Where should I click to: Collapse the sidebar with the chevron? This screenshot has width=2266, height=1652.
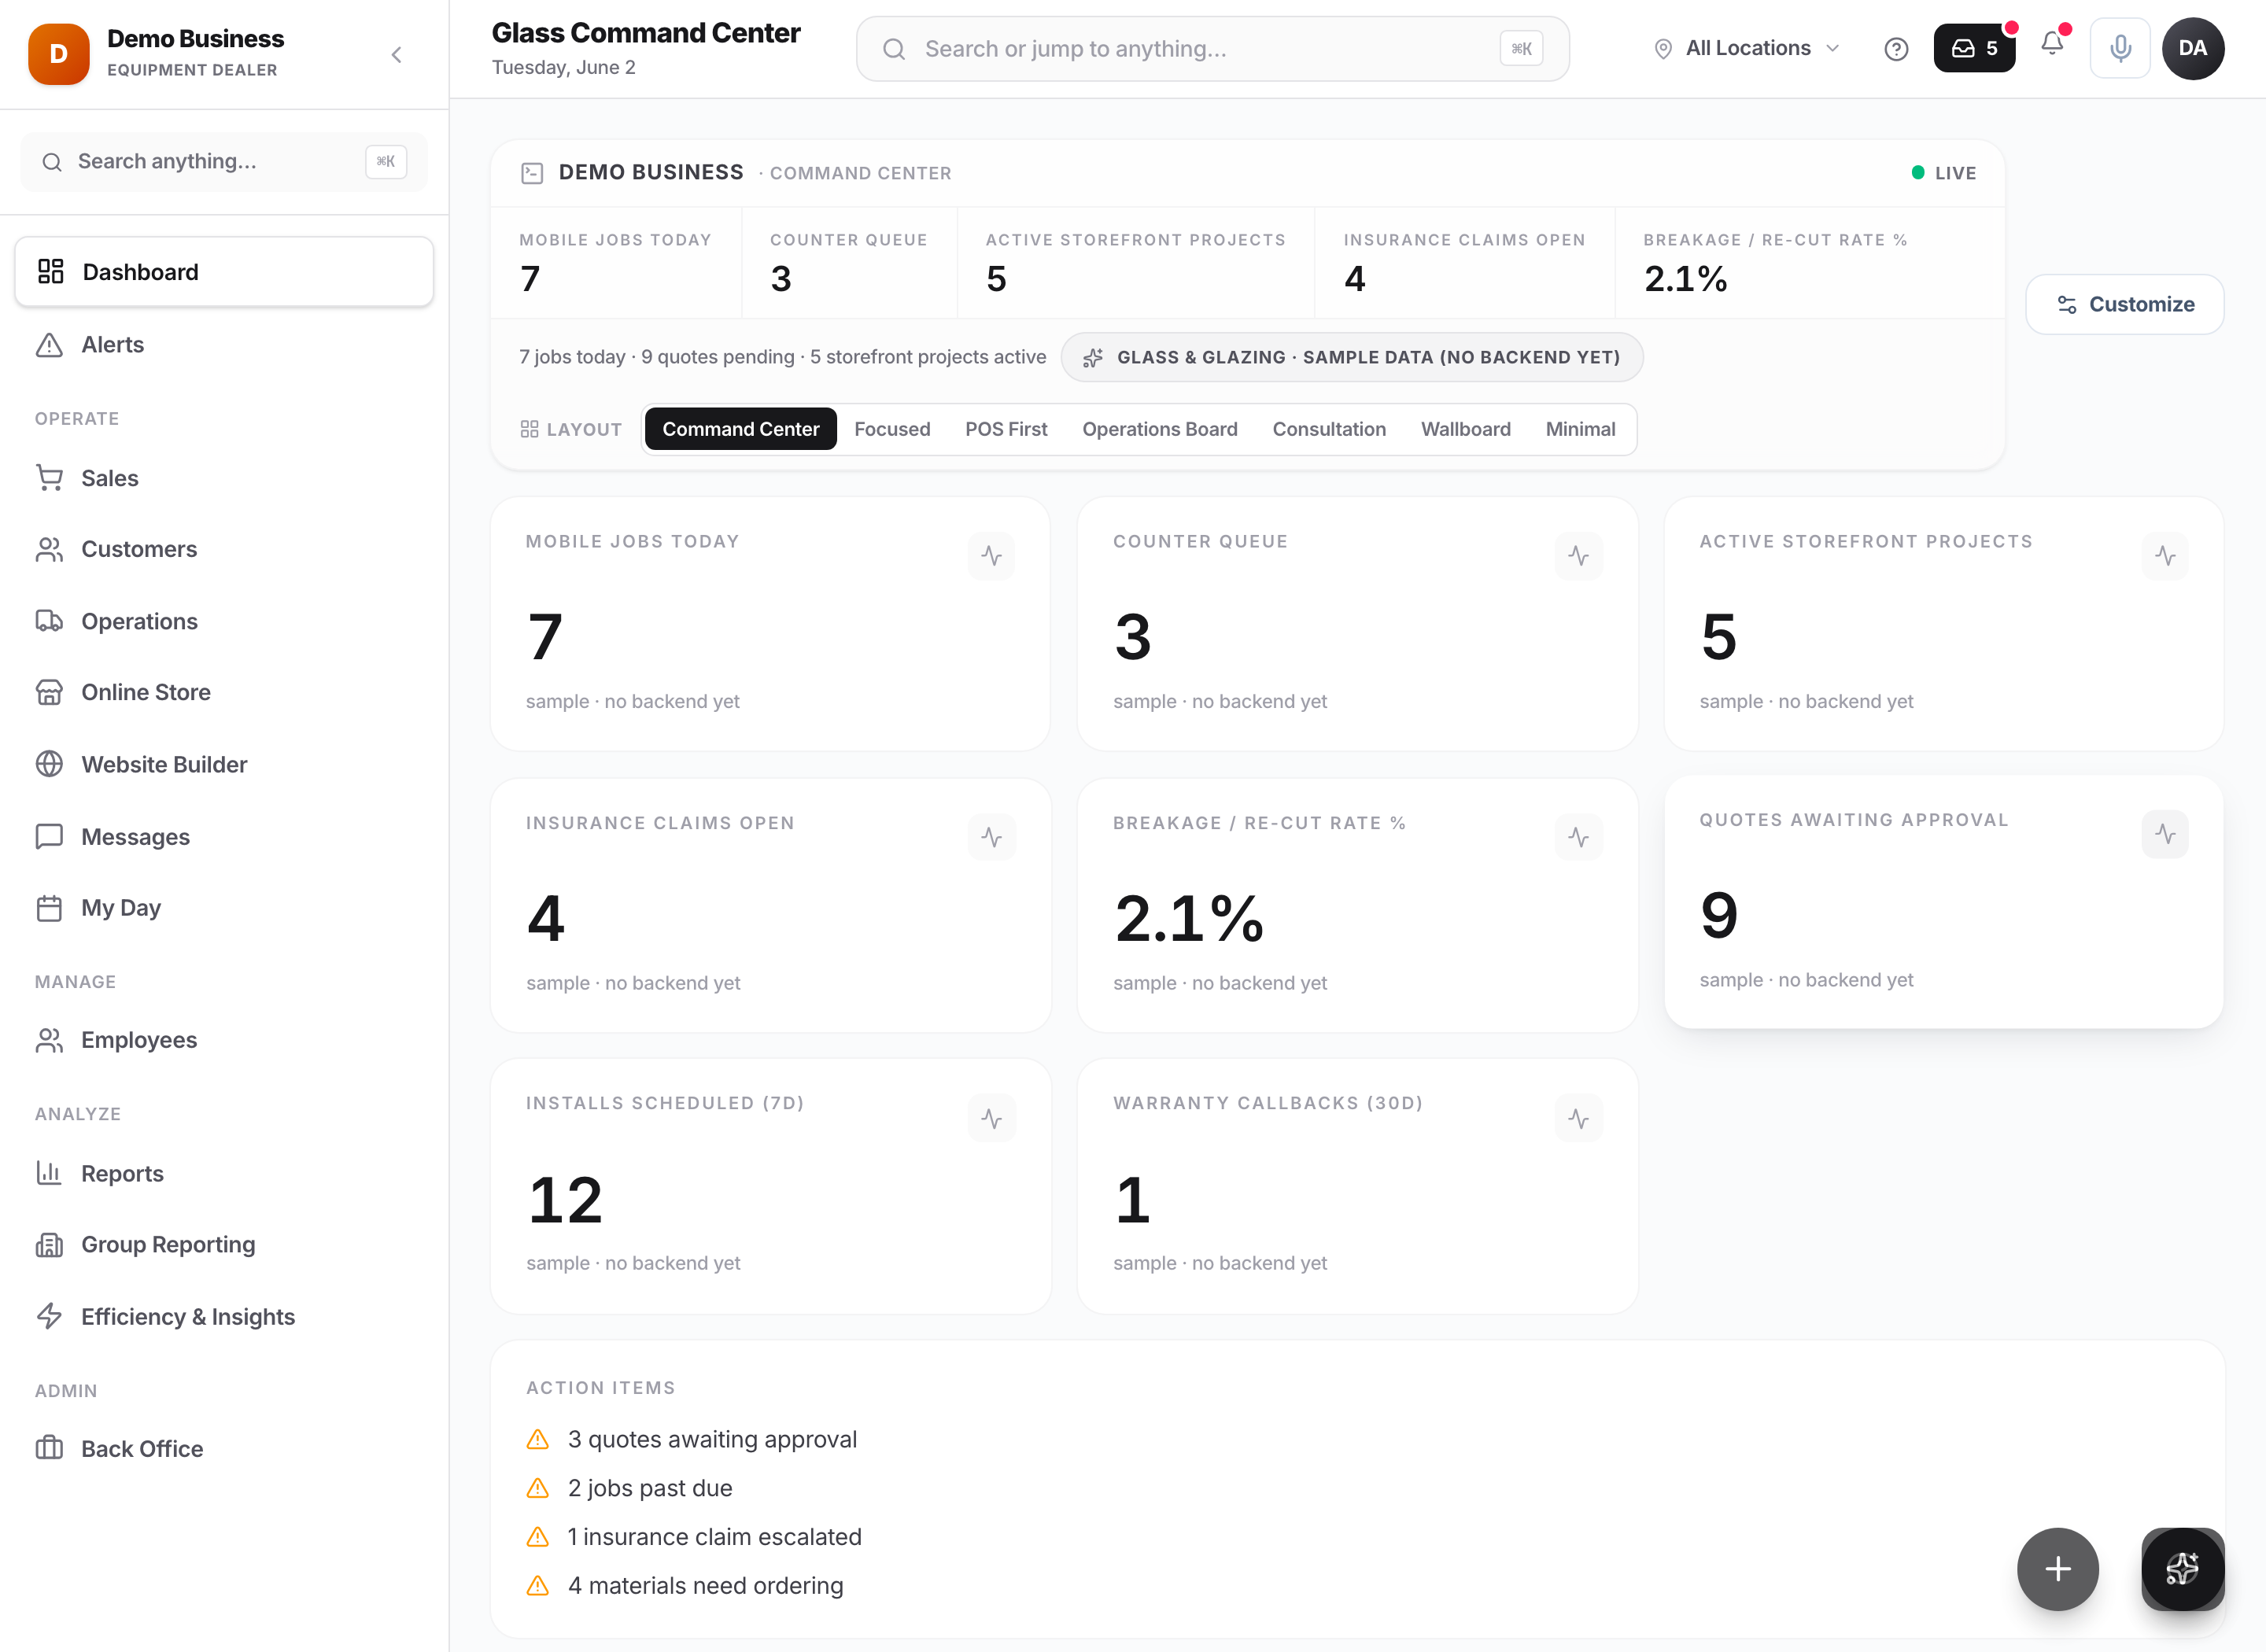[396, 55]
